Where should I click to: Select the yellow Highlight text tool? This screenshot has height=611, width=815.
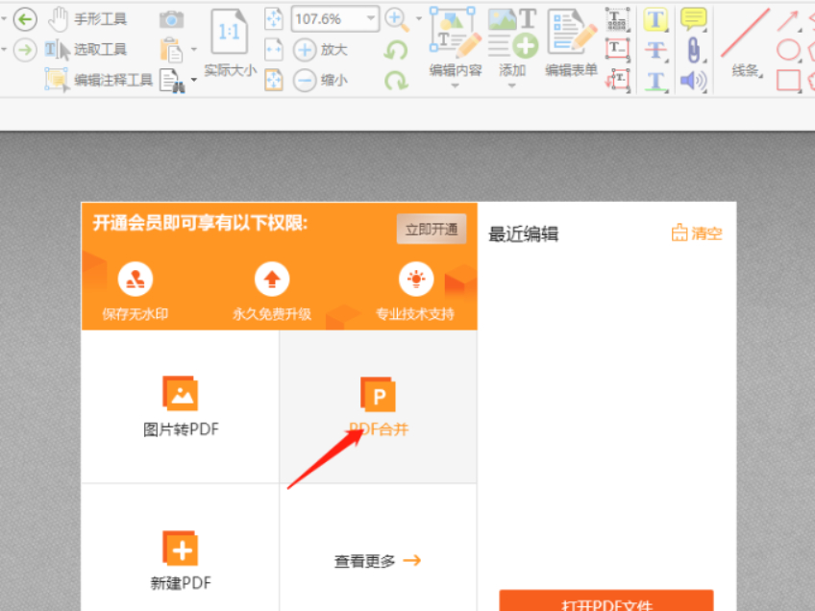(x=656, y=20)
